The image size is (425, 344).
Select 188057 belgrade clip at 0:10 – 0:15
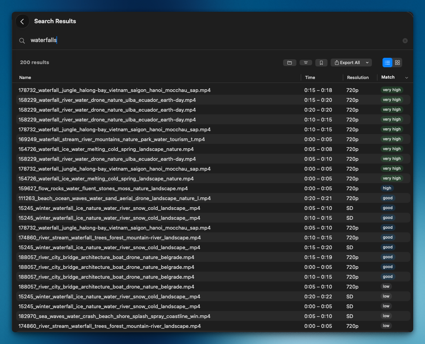point(213,277)
